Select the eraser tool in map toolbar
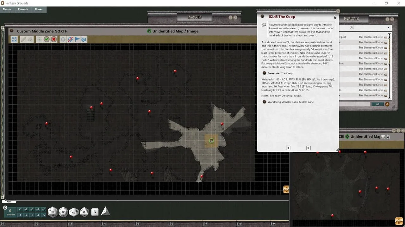This screenshot has width=405, height=227. pyautogui.click(x=30, y=39)
